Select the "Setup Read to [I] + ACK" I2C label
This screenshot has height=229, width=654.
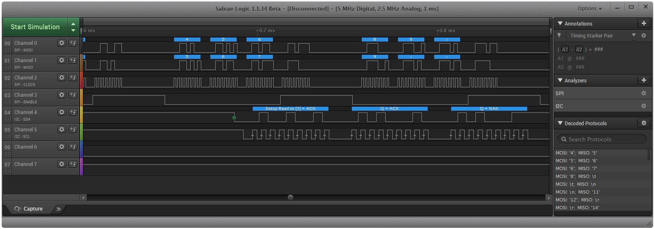coord(290,109)
